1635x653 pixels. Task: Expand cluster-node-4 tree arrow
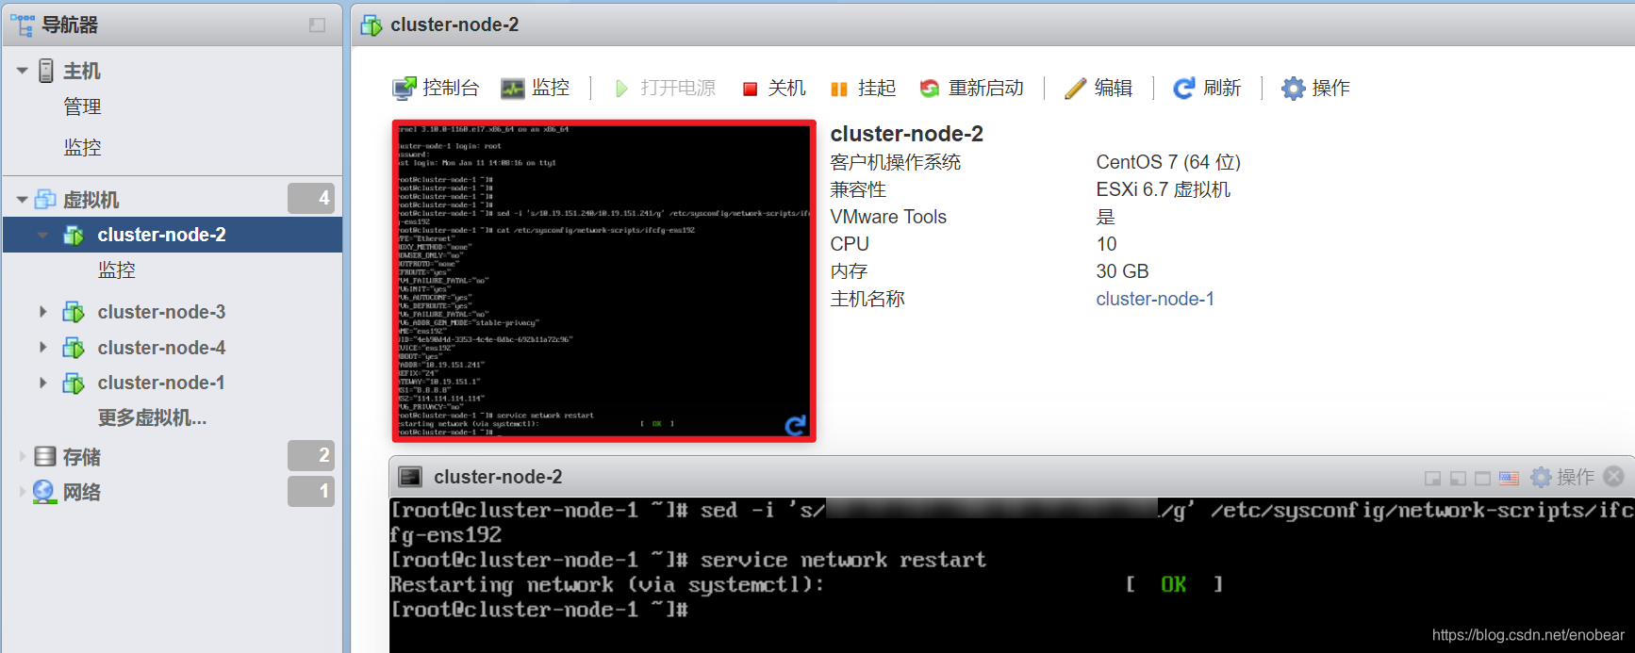43,347
